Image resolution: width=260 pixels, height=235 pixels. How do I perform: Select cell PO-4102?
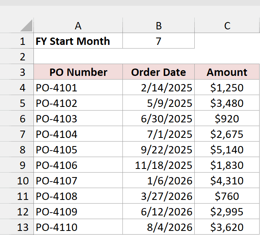coord(78,103)
